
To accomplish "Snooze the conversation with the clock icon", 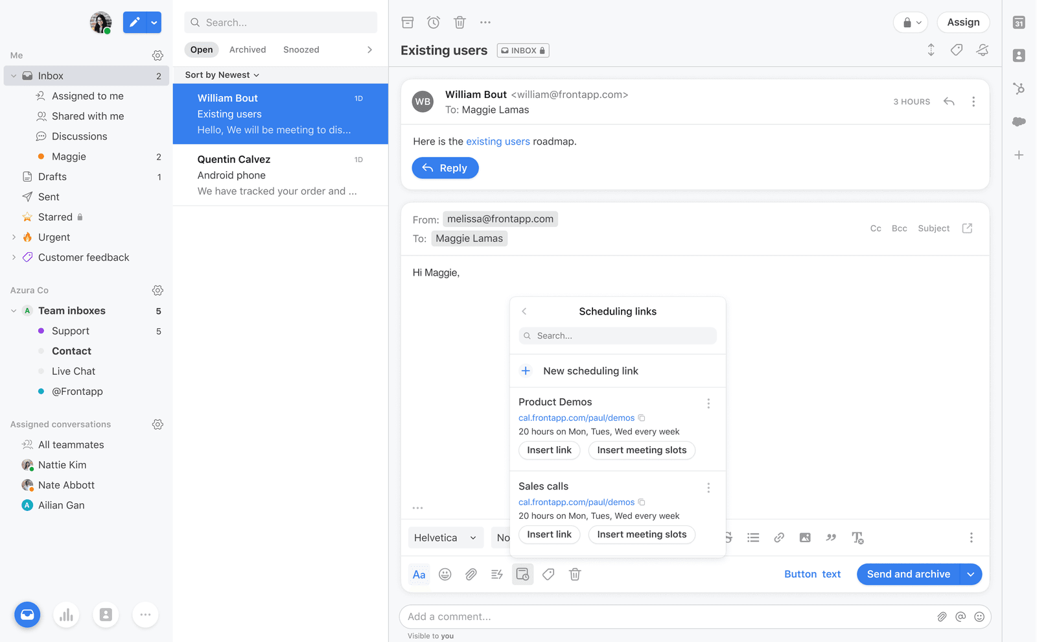I will 434,23.
